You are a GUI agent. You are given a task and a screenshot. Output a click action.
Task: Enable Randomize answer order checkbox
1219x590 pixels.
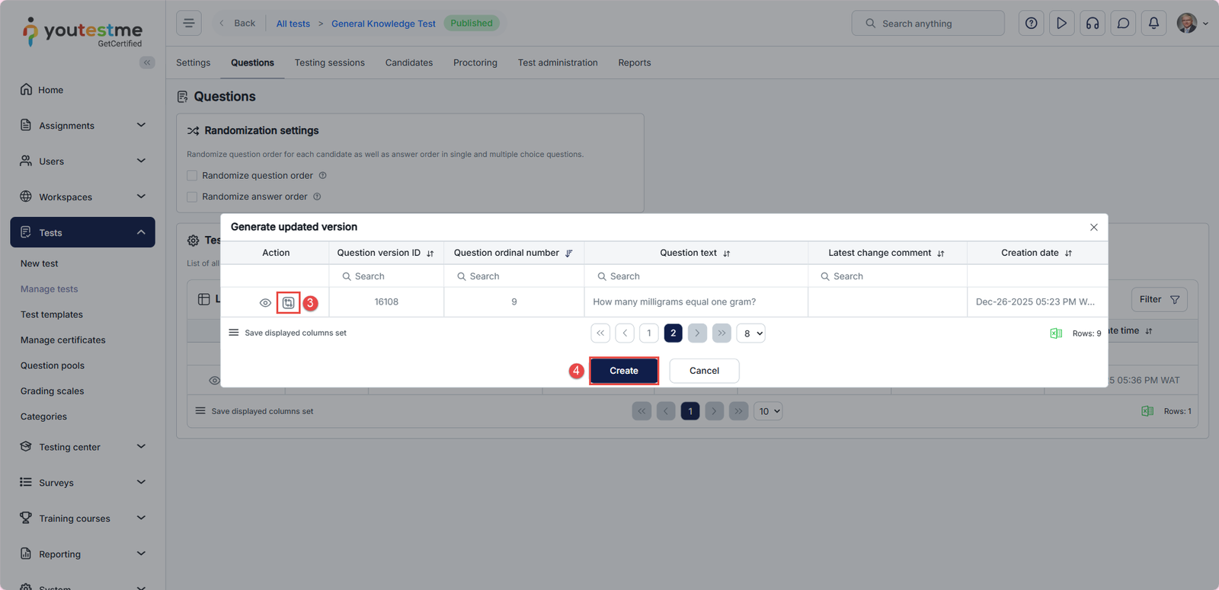coord(192,197)
